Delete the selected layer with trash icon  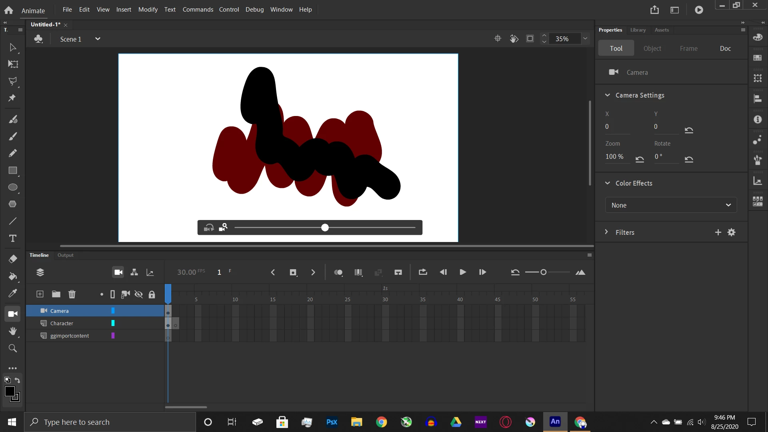pos(72,294)
